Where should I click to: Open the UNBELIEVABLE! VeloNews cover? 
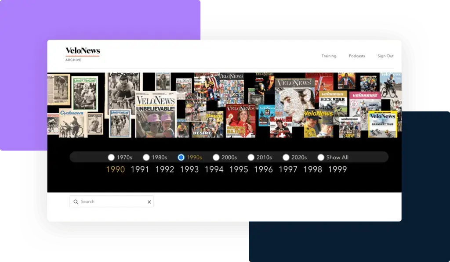pos(156,115)
